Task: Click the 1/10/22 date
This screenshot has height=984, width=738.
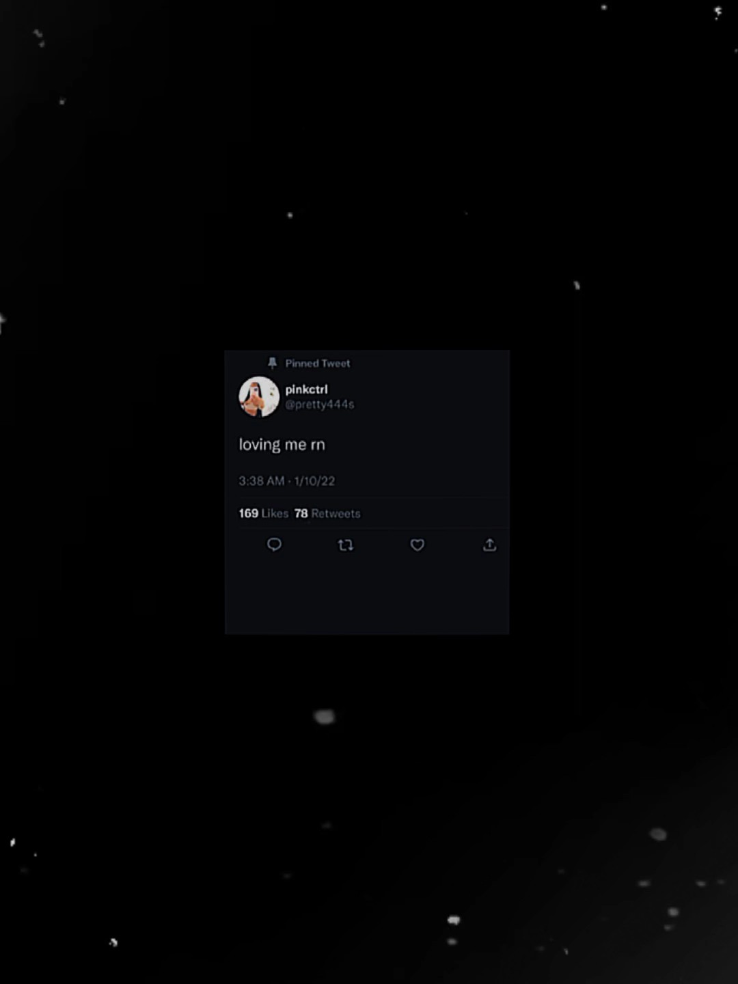Action: [x=314, y=481]
